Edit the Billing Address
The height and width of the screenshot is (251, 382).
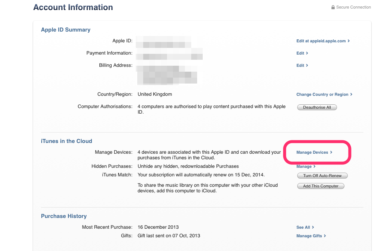click(x=300, y=65)
